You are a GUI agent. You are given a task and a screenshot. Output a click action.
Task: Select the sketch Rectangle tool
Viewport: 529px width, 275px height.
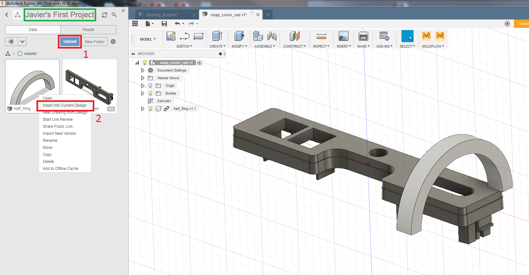click(x=198, y=36)
